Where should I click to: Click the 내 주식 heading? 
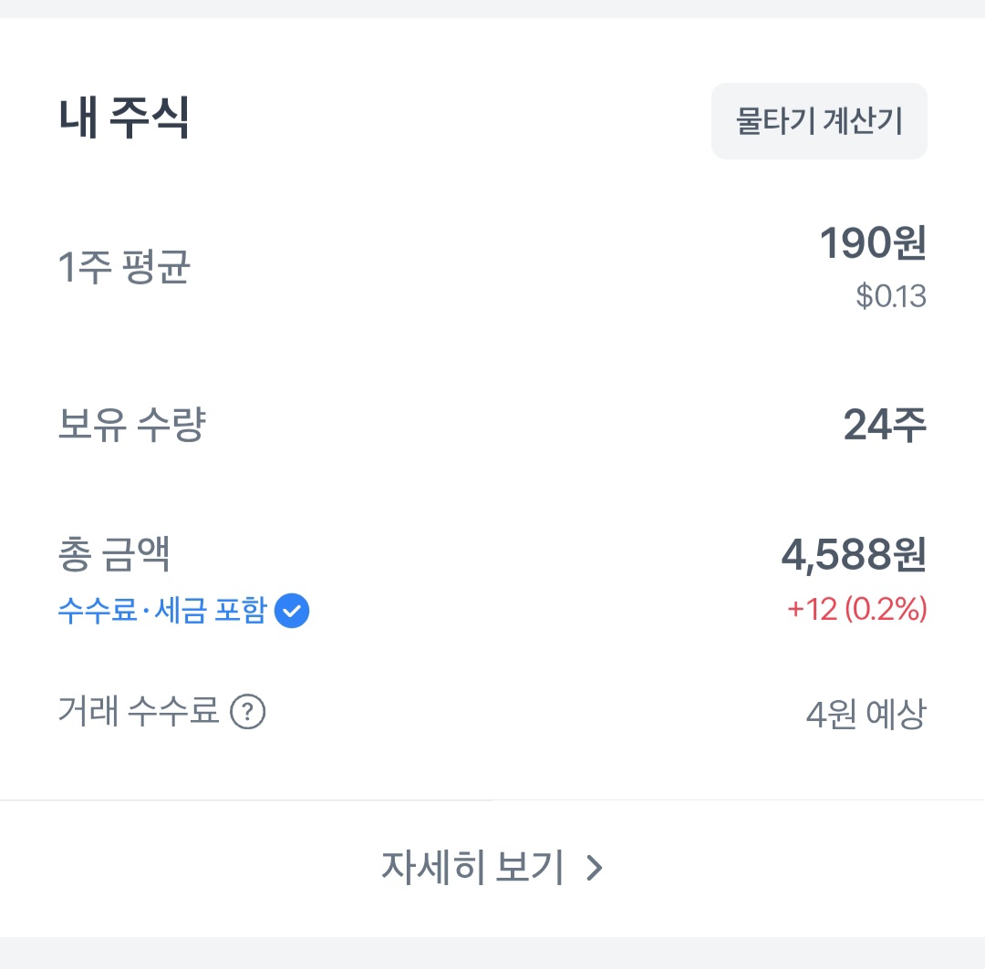(124, 118)
